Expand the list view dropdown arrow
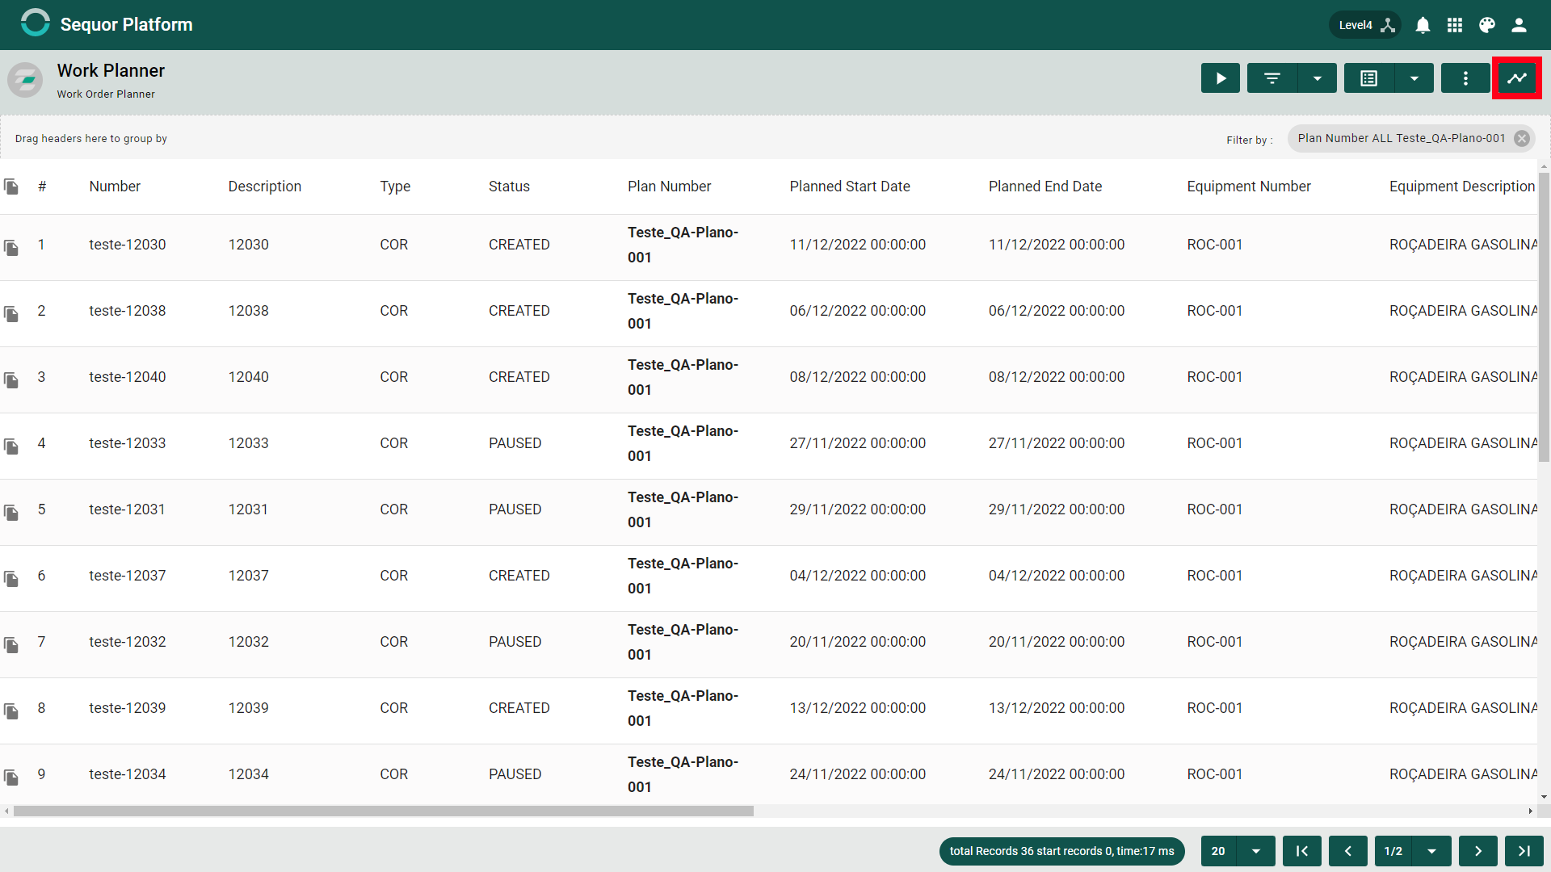This screenshot has height=872, width=1551. coord(1414,78)
